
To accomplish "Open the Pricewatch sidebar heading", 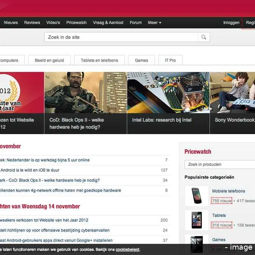I will [198, 152].
